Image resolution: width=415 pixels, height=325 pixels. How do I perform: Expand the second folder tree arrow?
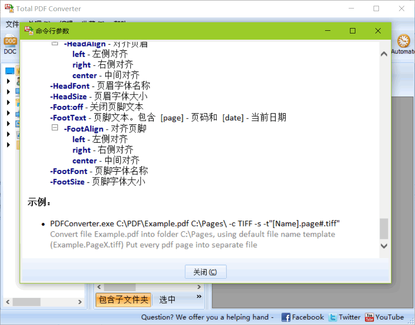8,92
